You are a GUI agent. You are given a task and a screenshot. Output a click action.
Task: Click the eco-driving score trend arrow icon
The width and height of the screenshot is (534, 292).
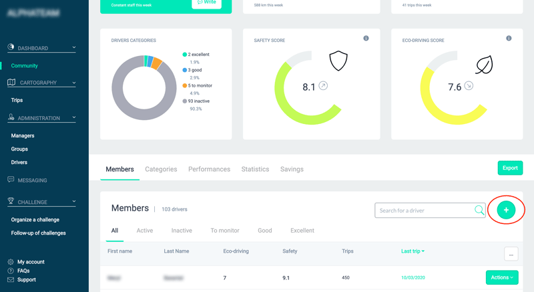tap(469, 86)
